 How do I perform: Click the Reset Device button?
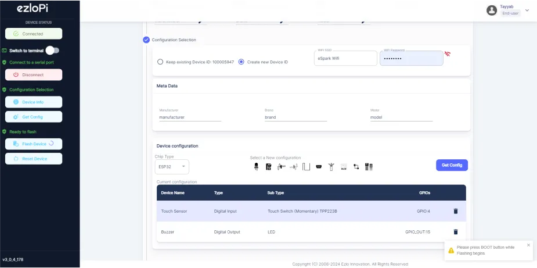pos(34,159)
